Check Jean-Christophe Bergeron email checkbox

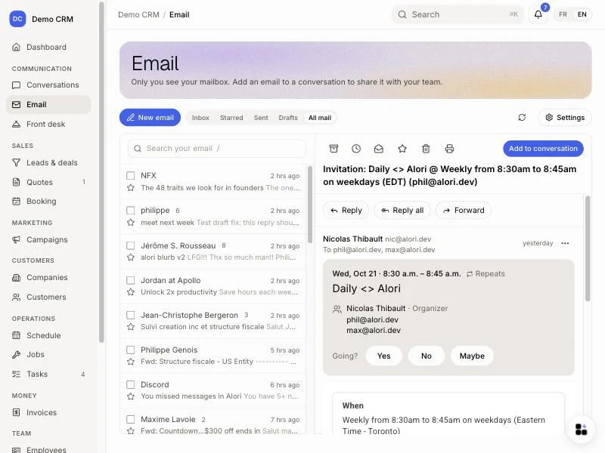click(131, 315)
